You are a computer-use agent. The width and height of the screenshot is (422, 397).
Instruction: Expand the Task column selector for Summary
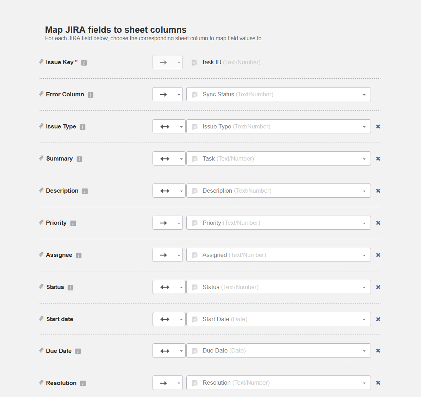278,159
